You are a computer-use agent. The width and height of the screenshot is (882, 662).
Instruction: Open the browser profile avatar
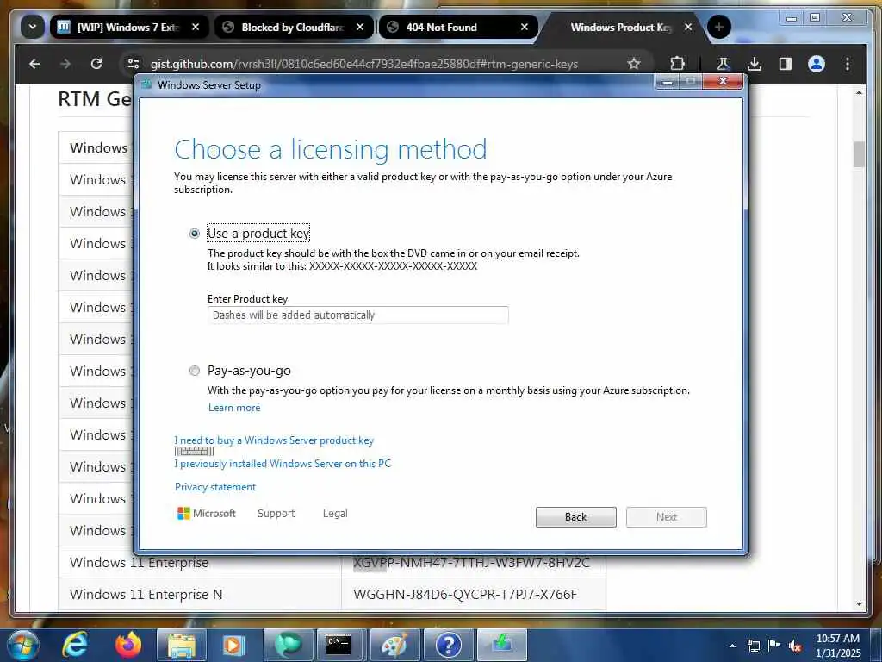click(x=817, y=64)
